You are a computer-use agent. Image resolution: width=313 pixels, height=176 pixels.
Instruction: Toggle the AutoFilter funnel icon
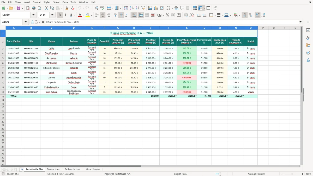point(143,8)
